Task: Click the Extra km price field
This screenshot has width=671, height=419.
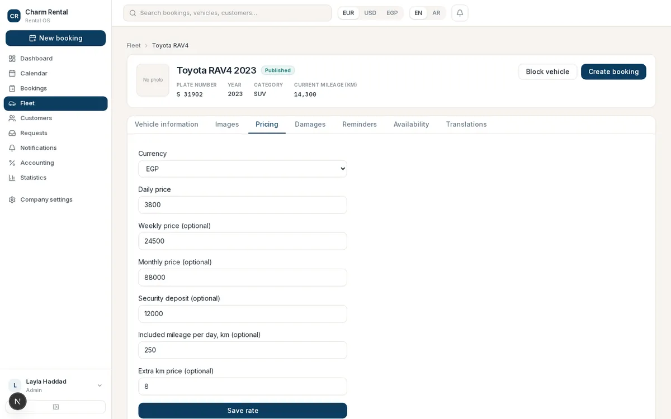Action: click(x=243, y=387)
